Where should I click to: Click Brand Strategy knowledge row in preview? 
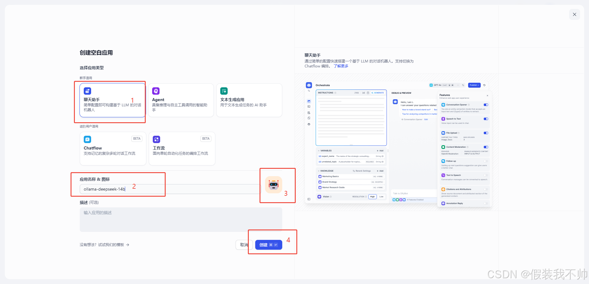pos(351,182)
